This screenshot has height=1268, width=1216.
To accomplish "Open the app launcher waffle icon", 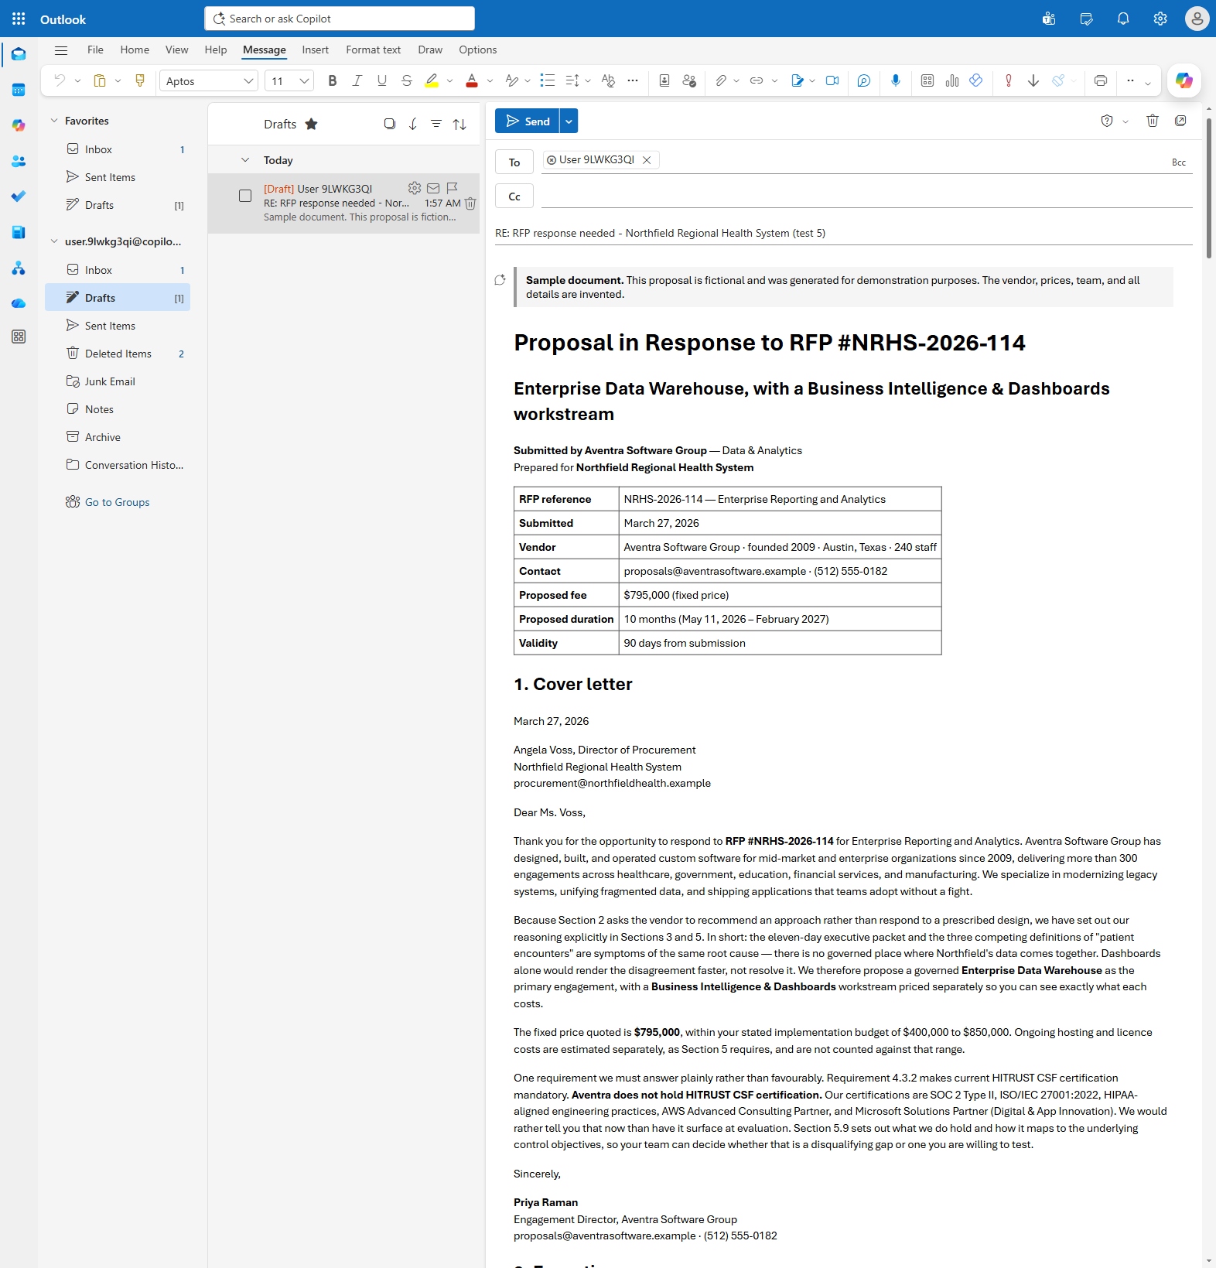I will (x=19, y=19).
